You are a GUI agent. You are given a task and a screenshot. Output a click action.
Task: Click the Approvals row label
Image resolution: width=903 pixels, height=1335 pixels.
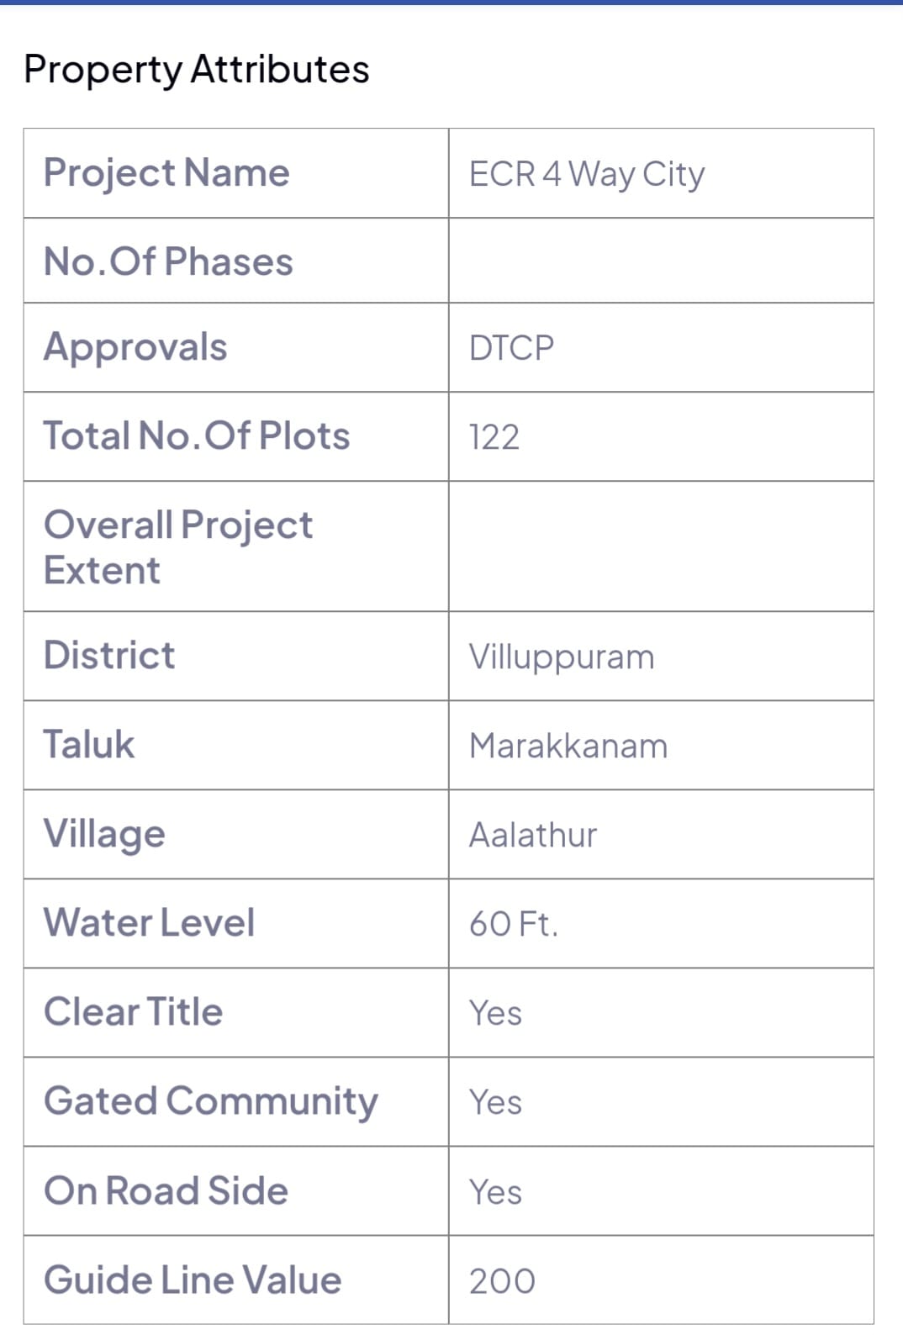(x=135, y=347)
